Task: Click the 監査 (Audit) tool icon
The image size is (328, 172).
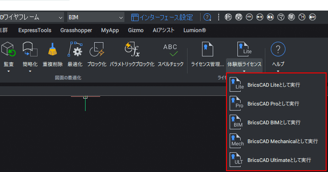Action: (8, 49)
